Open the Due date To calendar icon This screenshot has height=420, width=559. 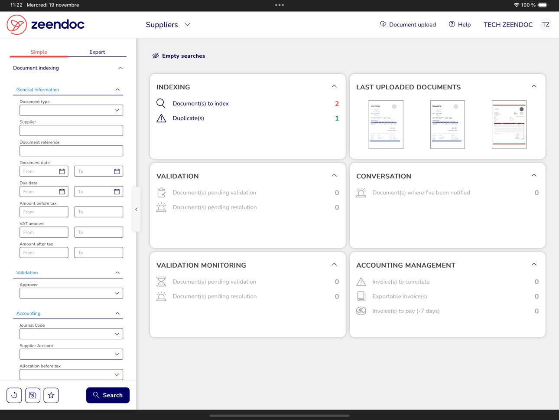point(117,192)
